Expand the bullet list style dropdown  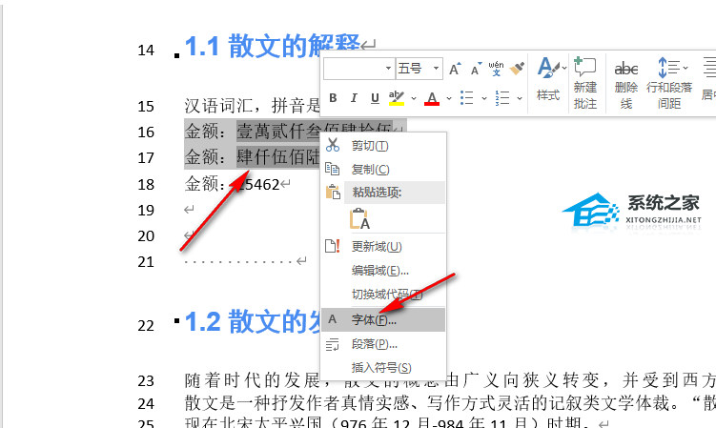click(484, 98)
